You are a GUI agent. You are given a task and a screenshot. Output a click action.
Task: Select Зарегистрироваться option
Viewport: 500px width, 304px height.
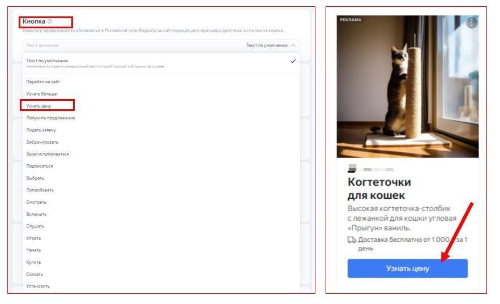click(48, 154)
